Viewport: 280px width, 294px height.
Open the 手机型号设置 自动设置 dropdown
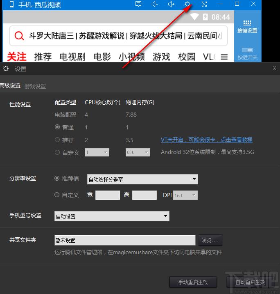point(112,216)
